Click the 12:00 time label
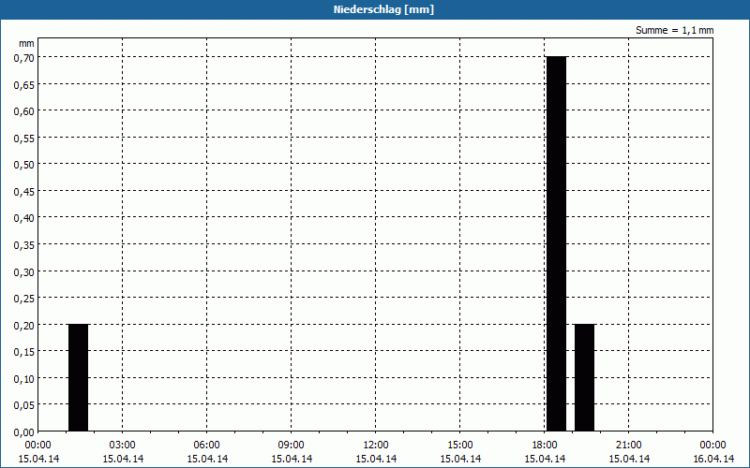The width and height of the screenshot is (750, 468). (x=376, y=446)
